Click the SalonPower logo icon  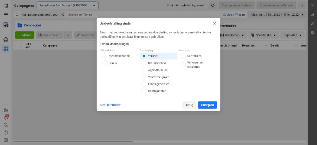pyautogui.click(x=6, y=25)
